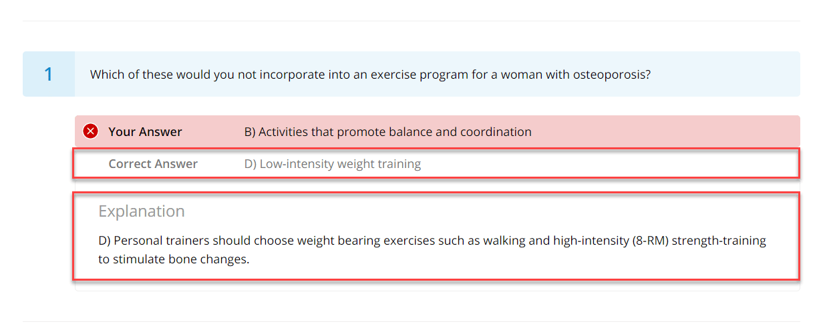Click the Explanation heading
The height and width of the screenshot is (324, 825).
coord(142,211)
